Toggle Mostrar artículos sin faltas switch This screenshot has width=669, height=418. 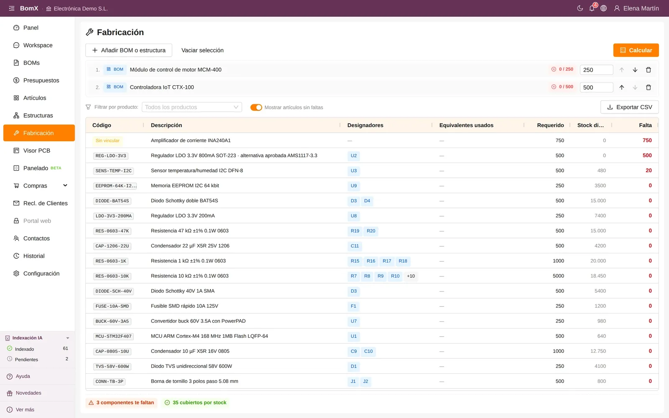click(x=256, y=107)
